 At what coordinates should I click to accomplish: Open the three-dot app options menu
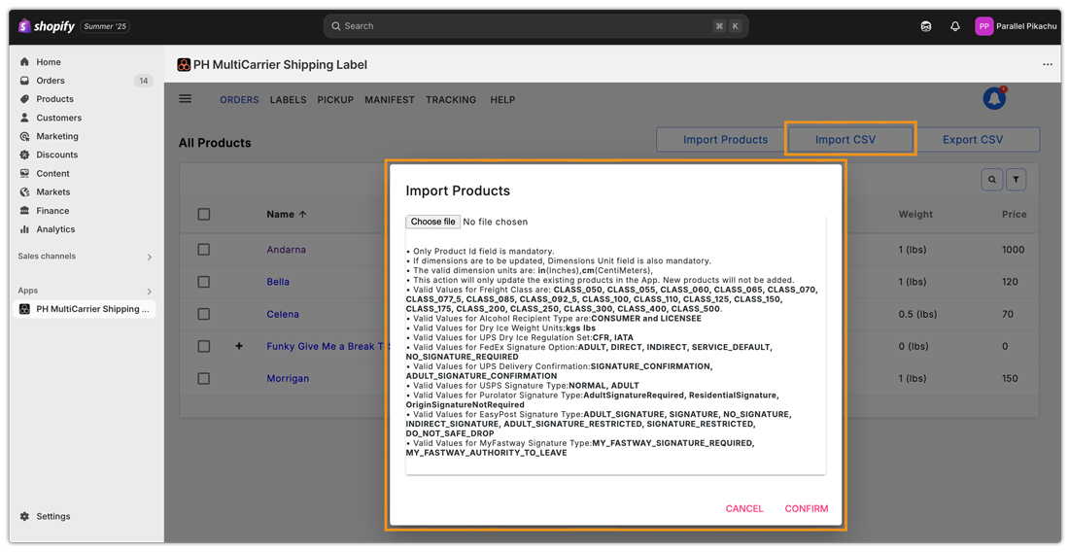[1048, 65]
